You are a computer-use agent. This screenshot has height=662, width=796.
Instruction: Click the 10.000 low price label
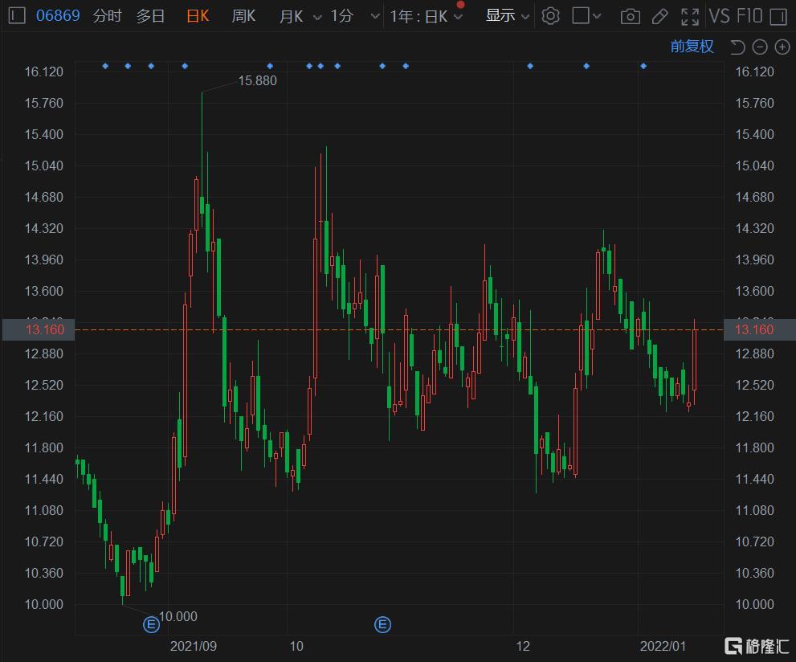tap(178, 616)
